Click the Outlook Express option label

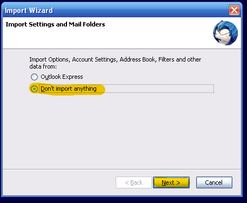62,77
